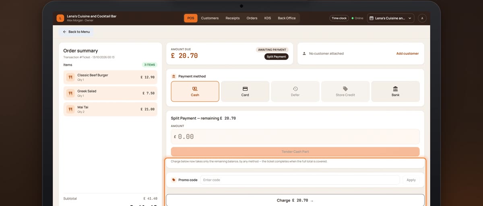Click Back to Menu button

pyautogui.click(x=76, y=32)
